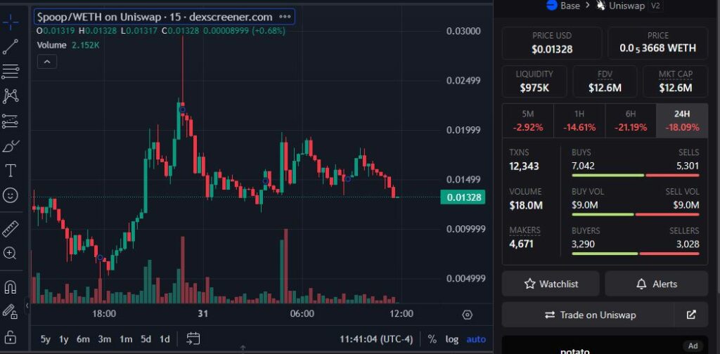Select the 5M price change tab
The image size is (720, 354).
[527, 121]
